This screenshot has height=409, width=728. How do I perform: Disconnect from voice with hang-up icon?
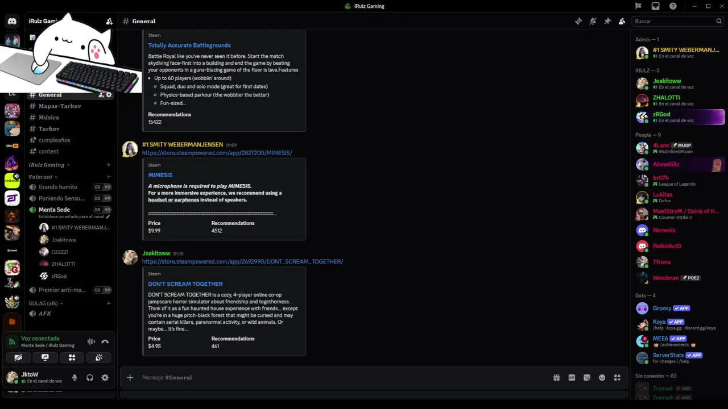pos(105,341)
